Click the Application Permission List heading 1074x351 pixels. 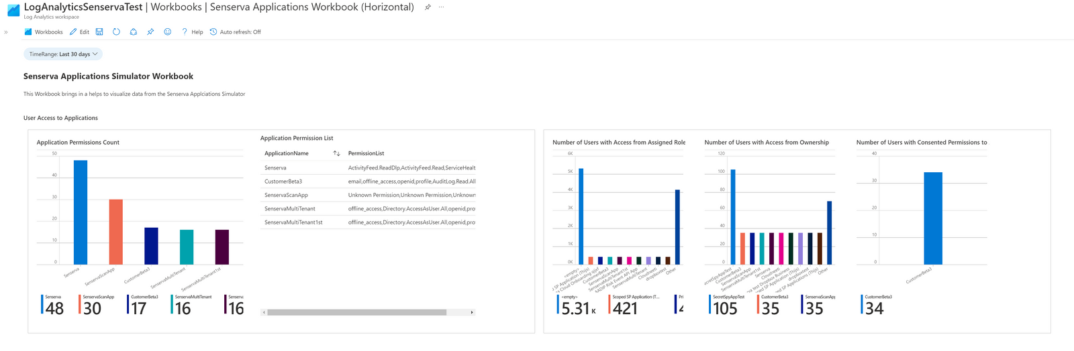point(297,138)
